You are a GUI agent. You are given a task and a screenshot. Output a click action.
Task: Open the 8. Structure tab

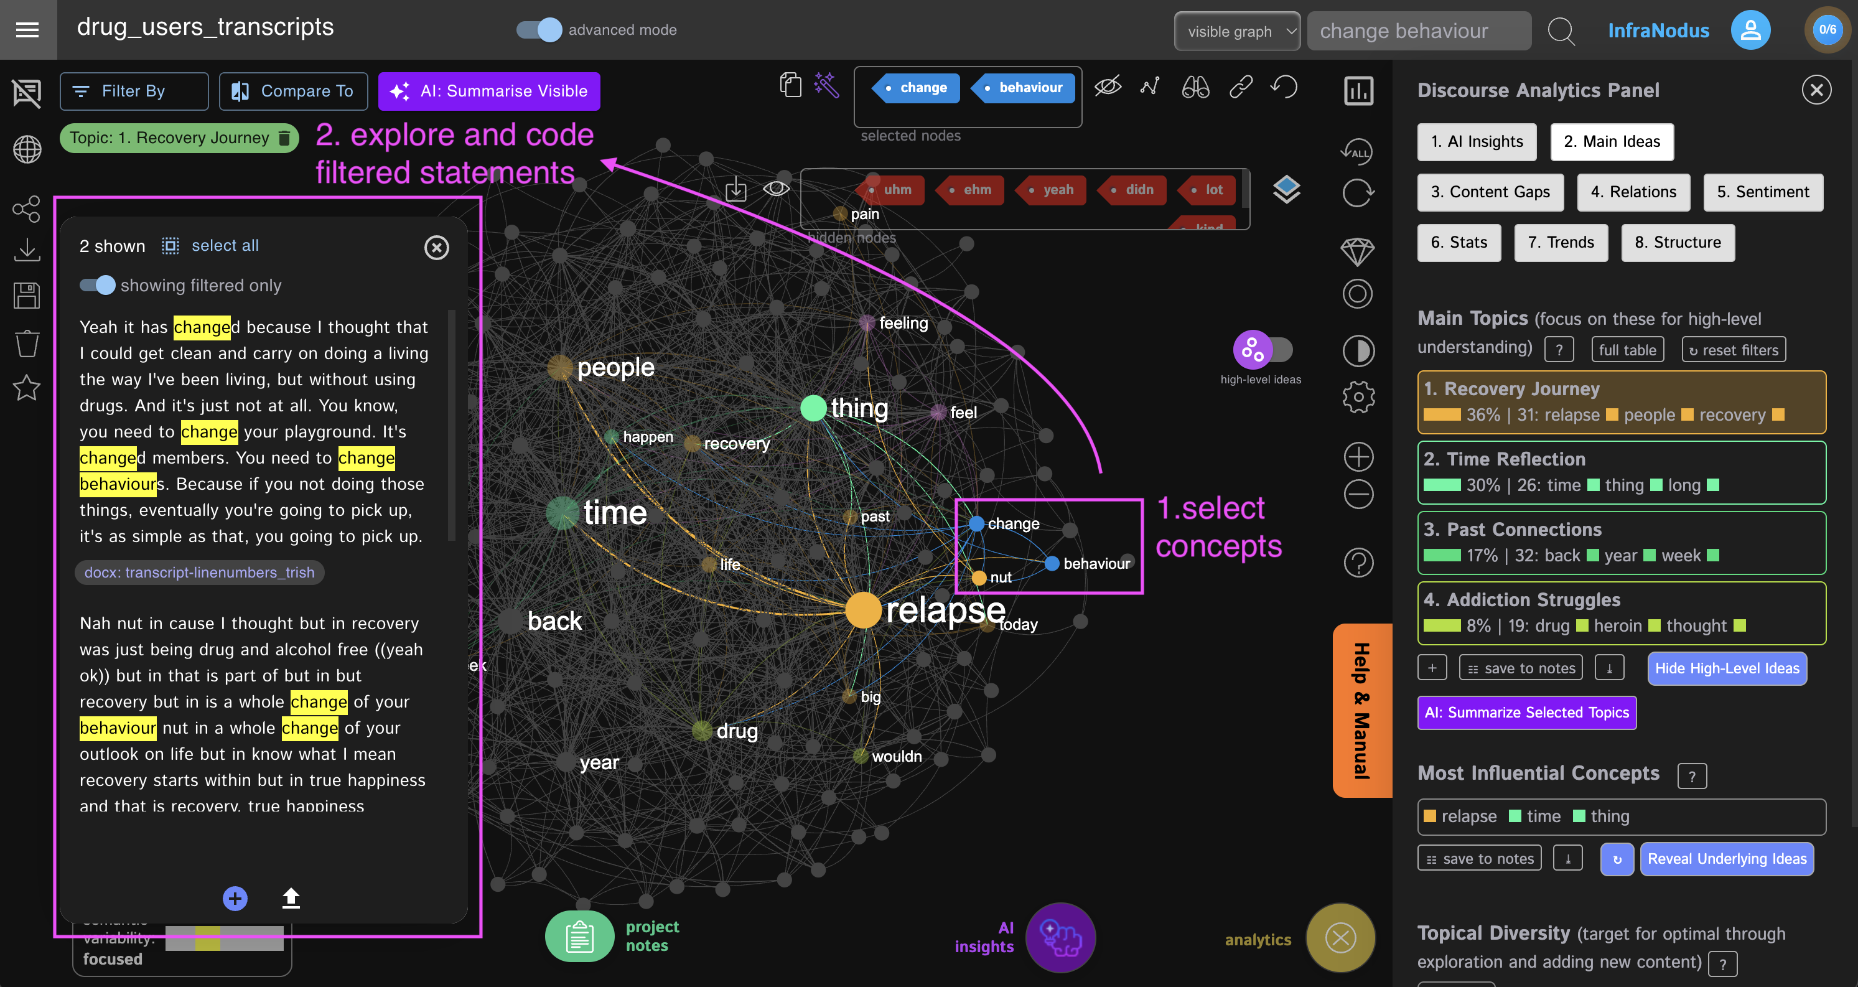pos(1678,243)
